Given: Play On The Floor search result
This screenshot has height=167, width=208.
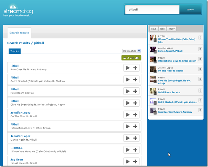Looking at the screenshot, I should [x=127, y=115].
